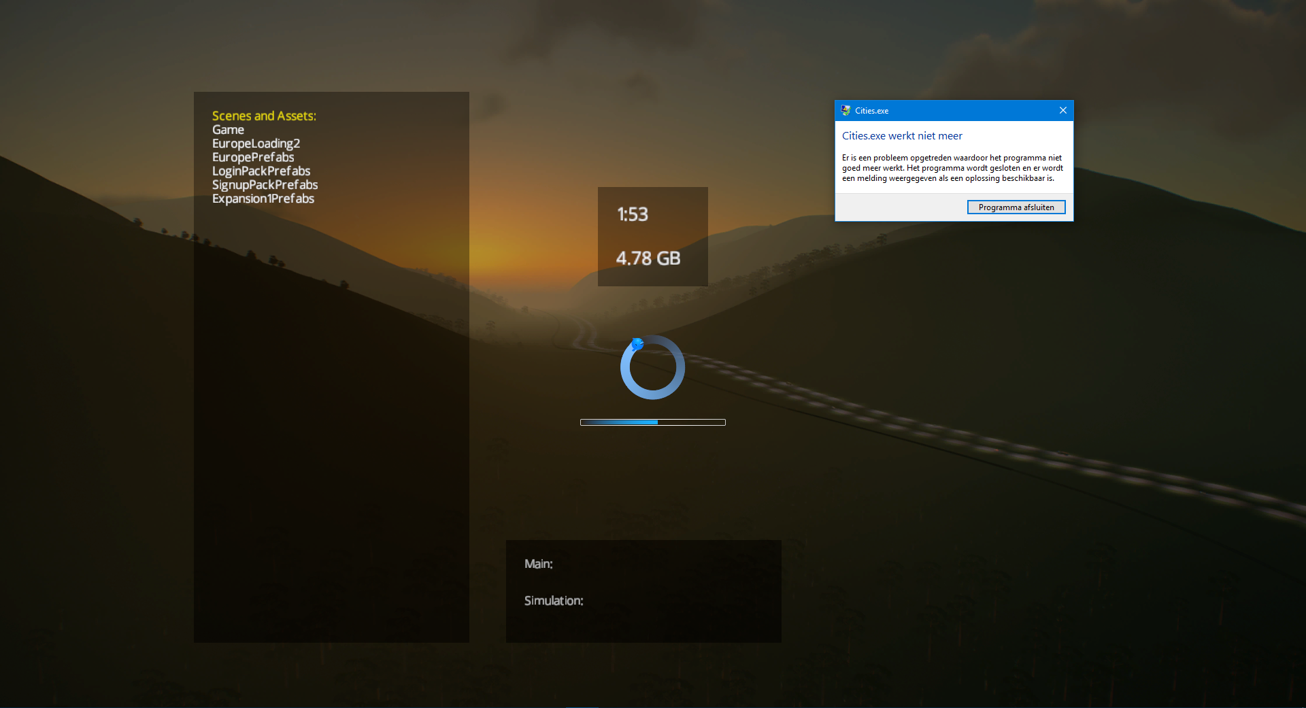Click the blue dot on the loading ring
1306x708 pixels.
pos(637,344)
